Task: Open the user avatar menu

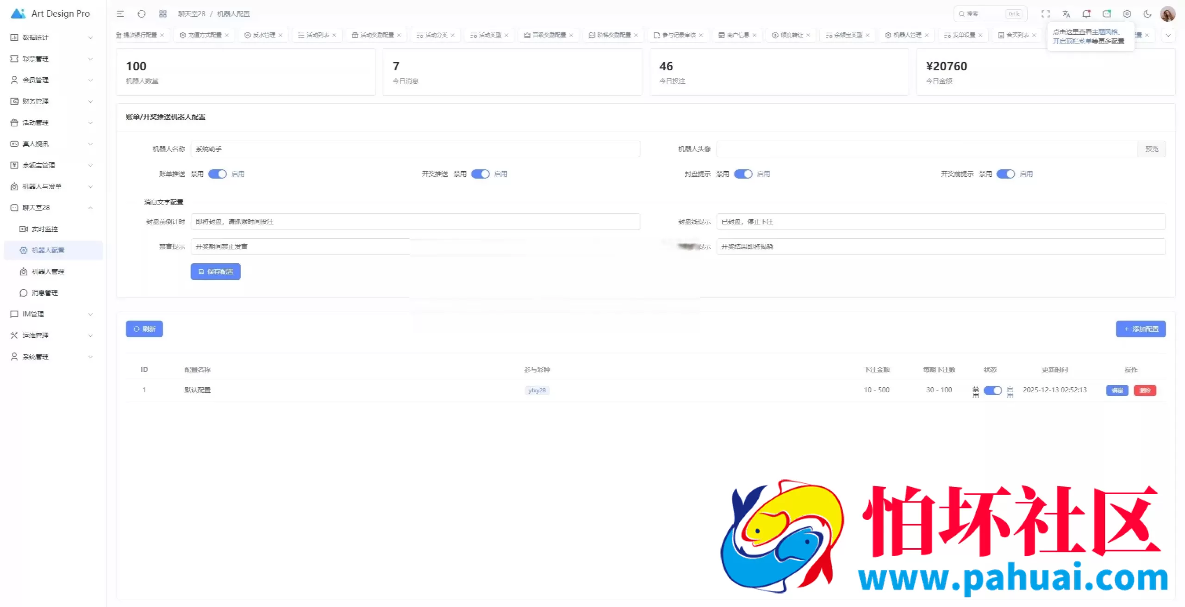Action: (1168, 14)
